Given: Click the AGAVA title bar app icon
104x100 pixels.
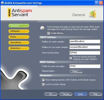Looking at the screenshot, I should click(x=2, y=3).
